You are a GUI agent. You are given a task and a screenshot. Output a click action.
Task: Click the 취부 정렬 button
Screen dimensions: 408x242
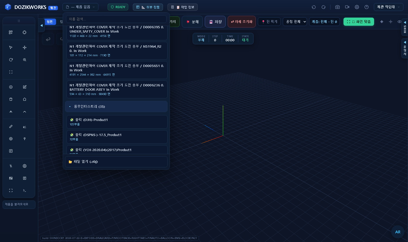click(148, 7)
